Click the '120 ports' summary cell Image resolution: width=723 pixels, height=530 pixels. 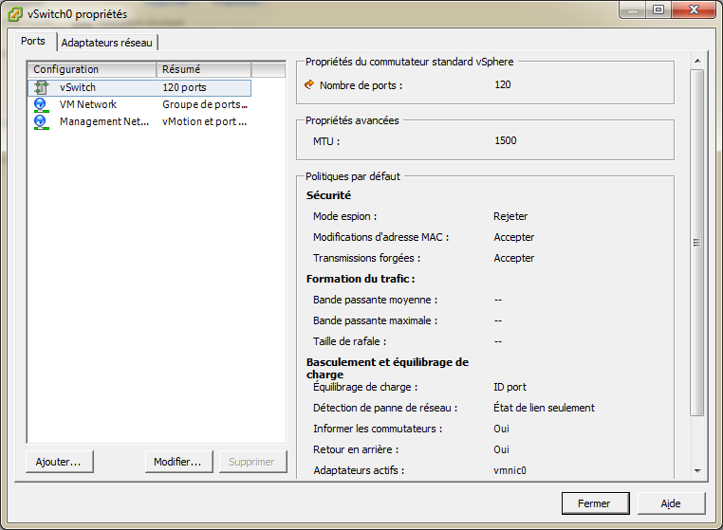[184, 87]
